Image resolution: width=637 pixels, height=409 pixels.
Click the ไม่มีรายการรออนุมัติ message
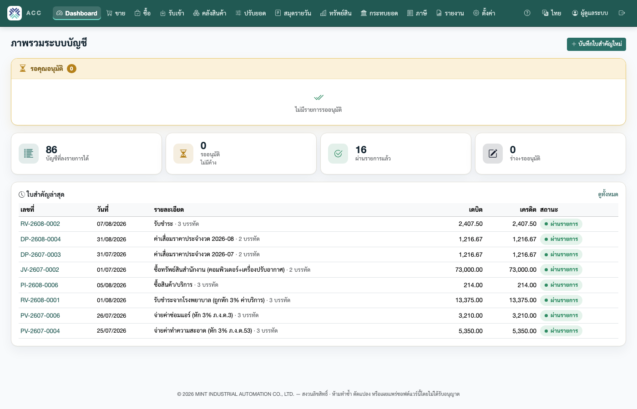coord(318,110)
